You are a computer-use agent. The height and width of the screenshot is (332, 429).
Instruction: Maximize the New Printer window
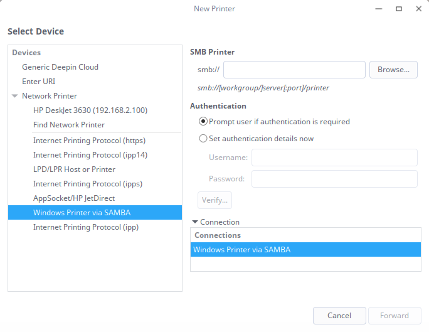point(398,9)
